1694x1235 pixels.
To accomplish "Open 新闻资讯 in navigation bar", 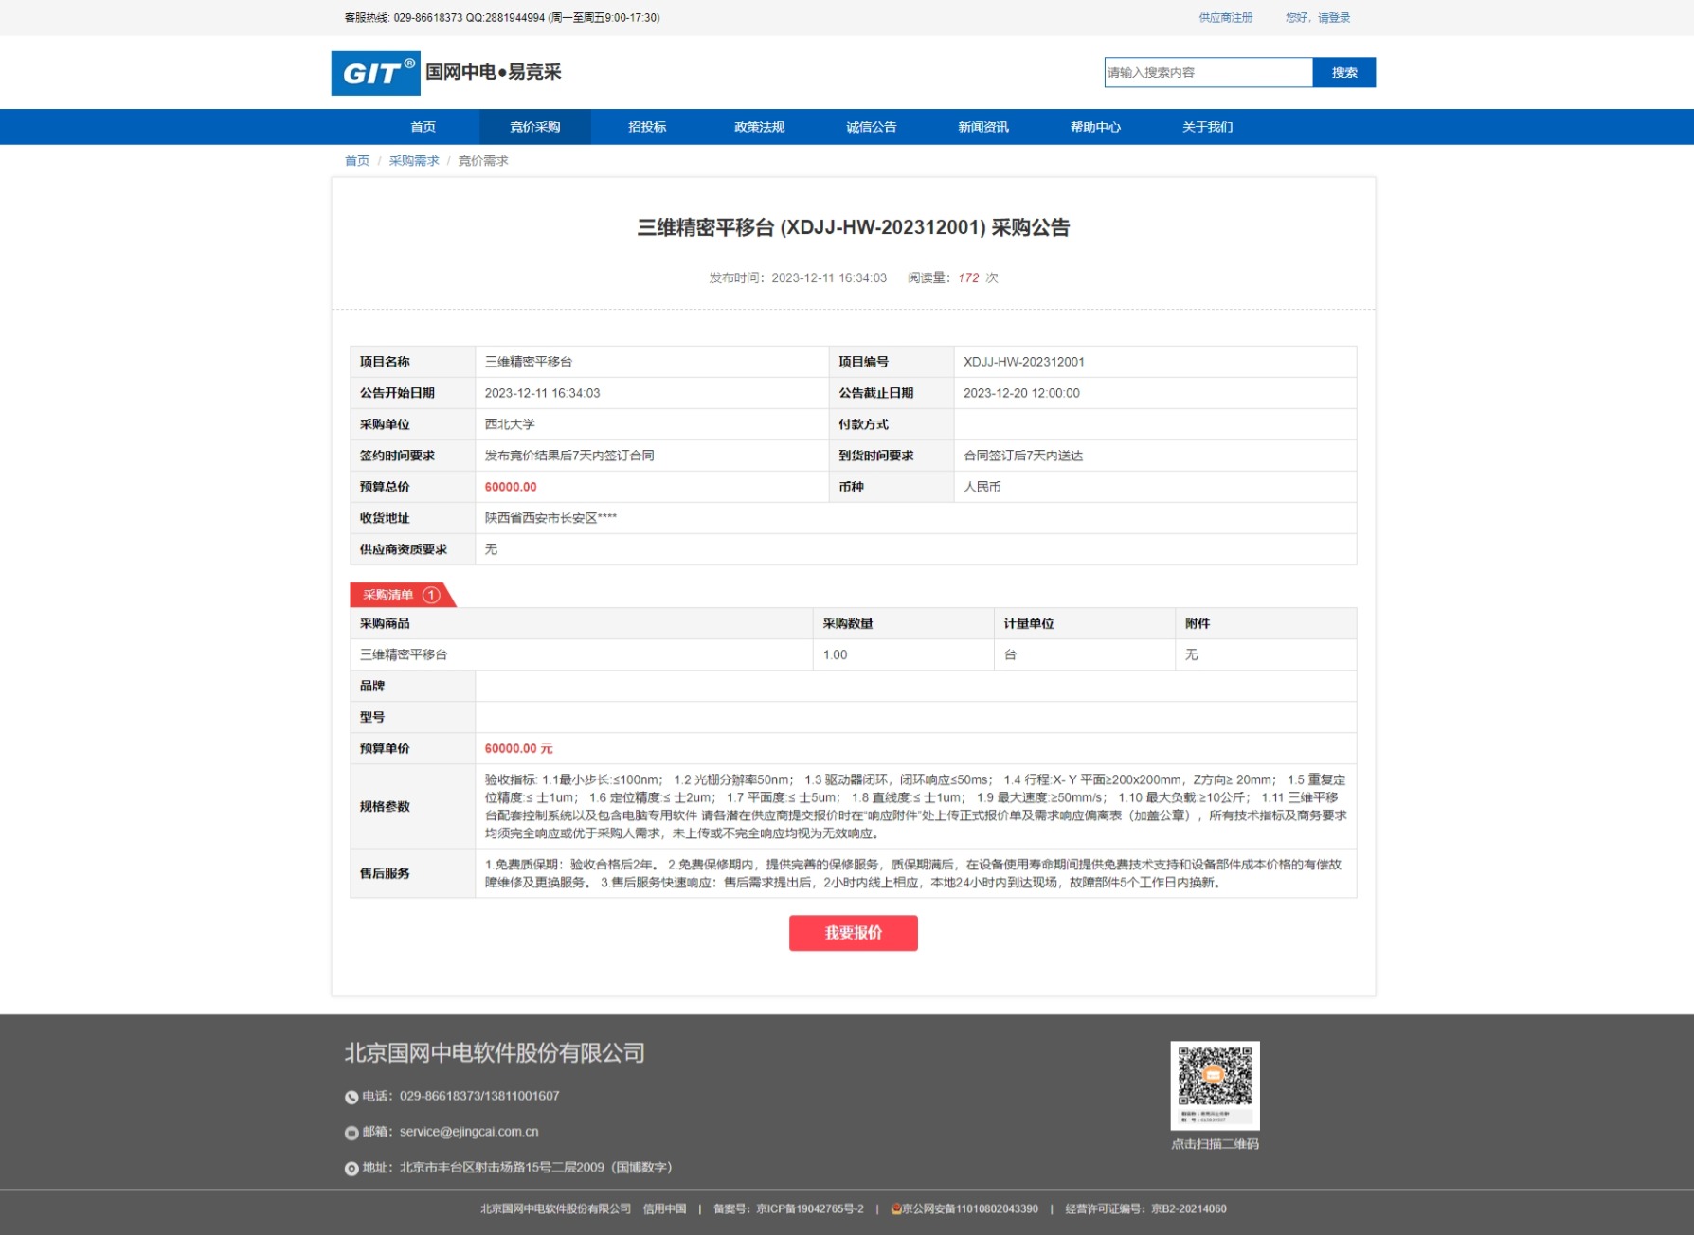I will click(x=982, y=127).
